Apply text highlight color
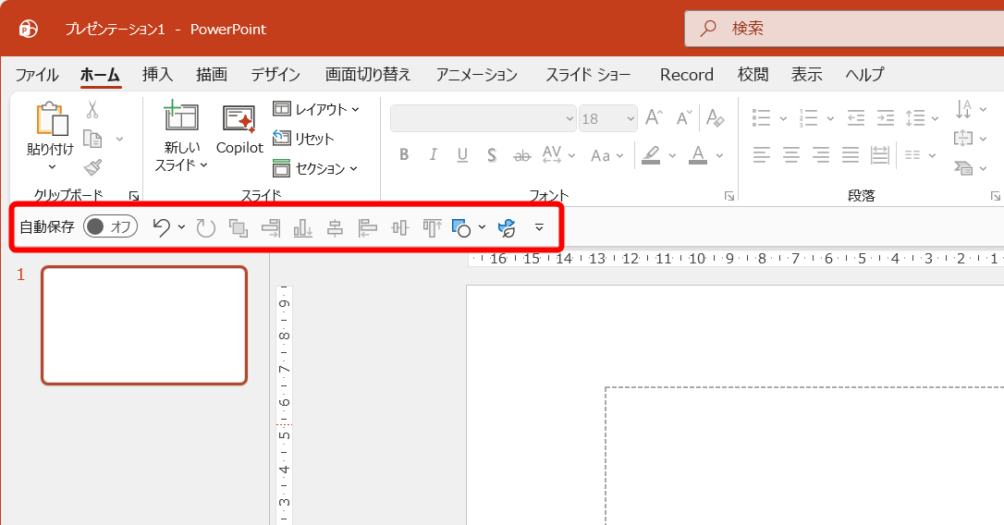1004x525 pixels. pyautogui.click(x=651, y=155)
